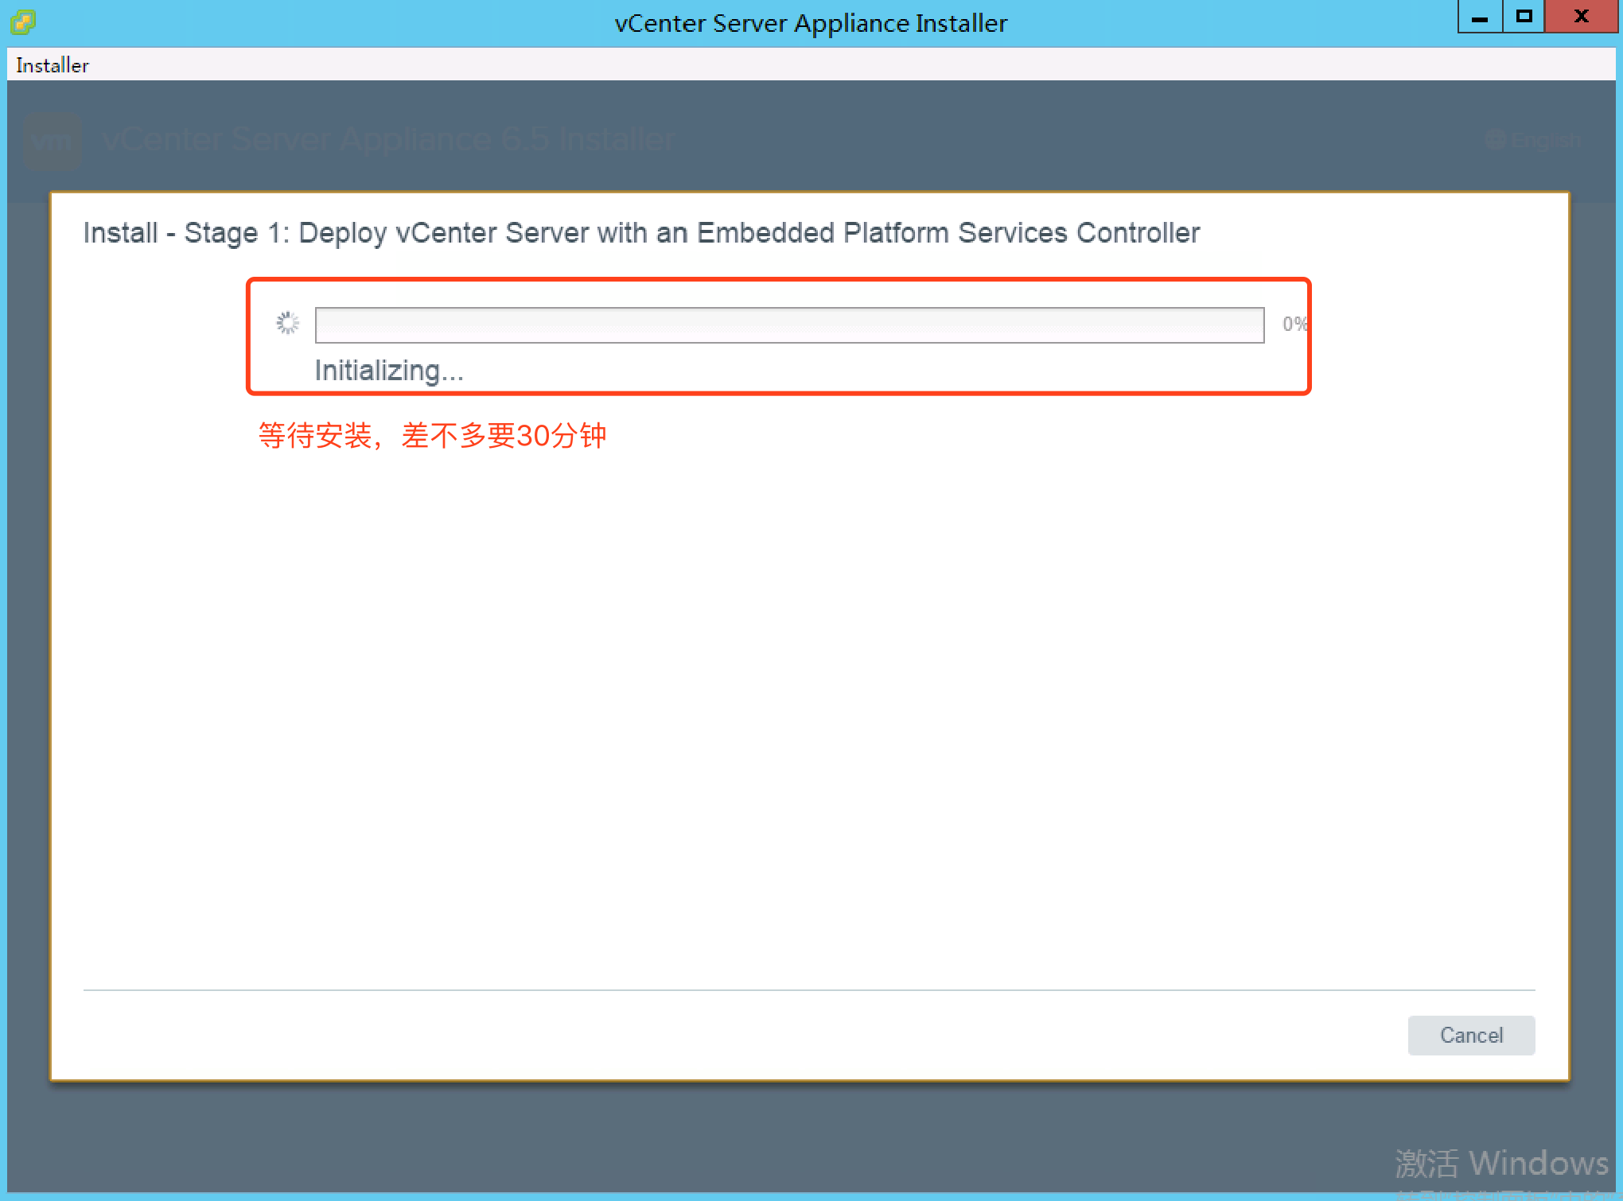Click the 'Initializing...' status text

coord(389,371)
